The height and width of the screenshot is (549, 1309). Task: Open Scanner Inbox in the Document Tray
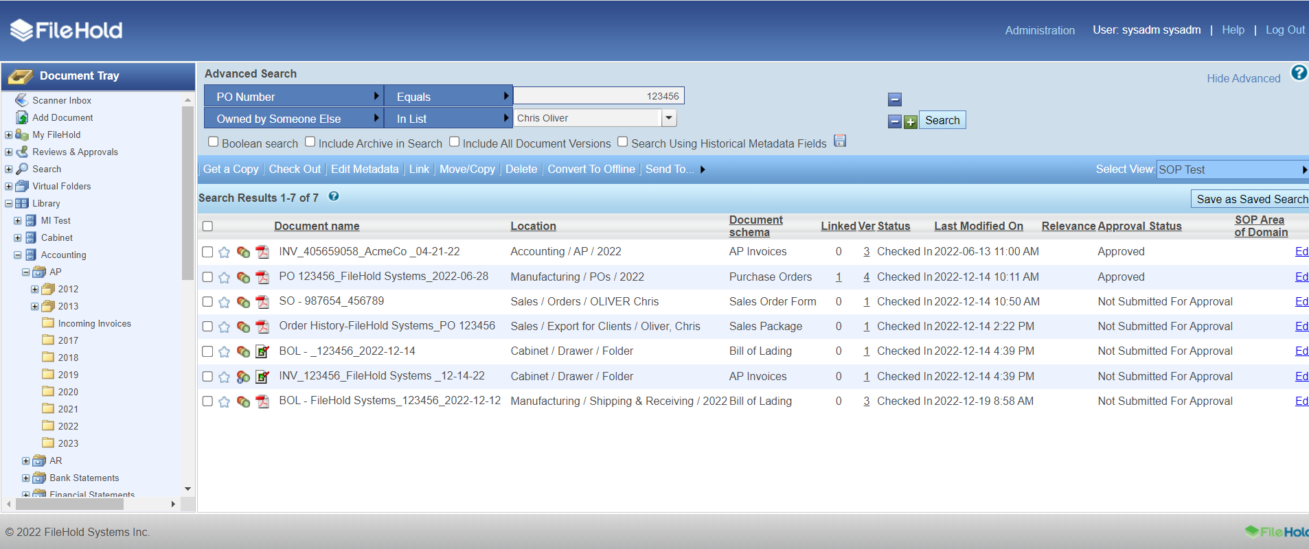tap(61, 100)
